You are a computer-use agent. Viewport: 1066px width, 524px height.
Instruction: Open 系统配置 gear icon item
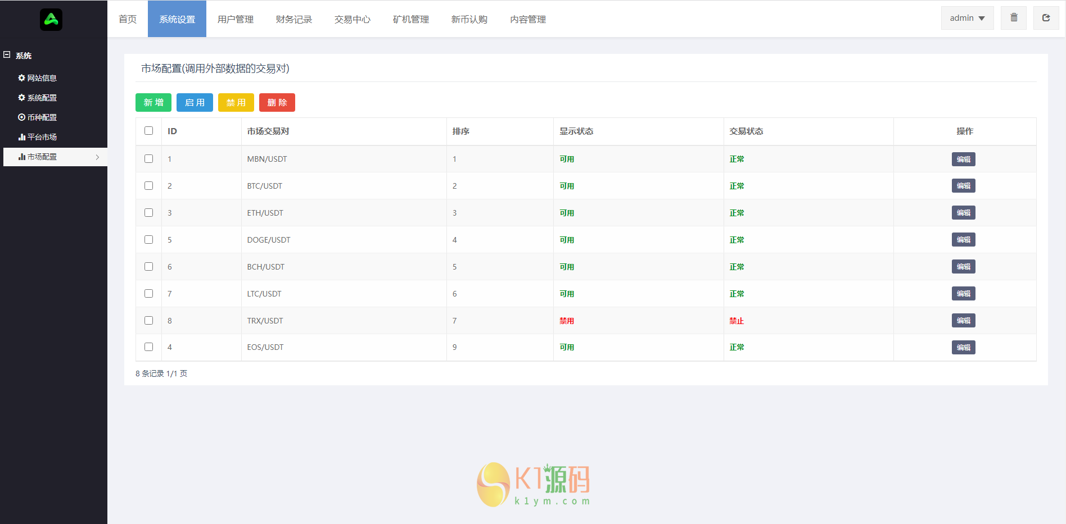click(x=37, y=98)
